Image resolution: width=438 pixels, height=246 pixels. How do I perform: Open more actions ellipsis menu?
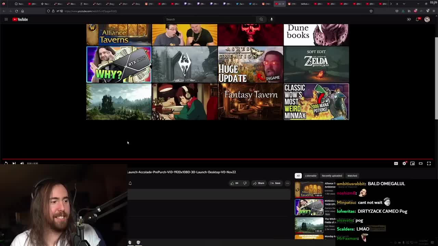pos(287,183)
